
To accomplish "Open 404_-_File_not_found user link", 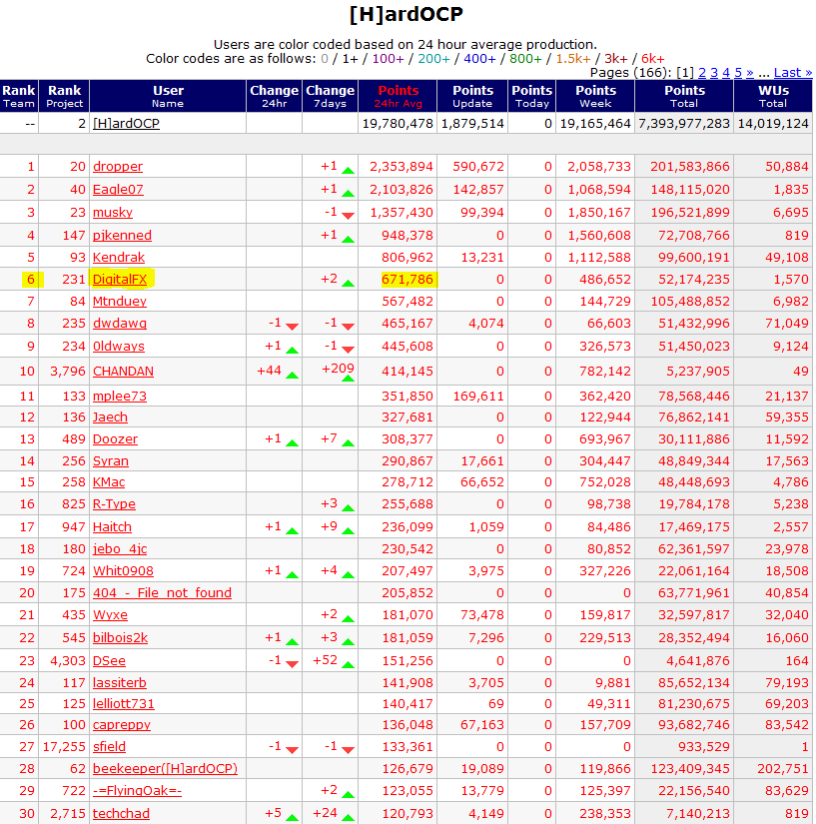I will point(162,593).
